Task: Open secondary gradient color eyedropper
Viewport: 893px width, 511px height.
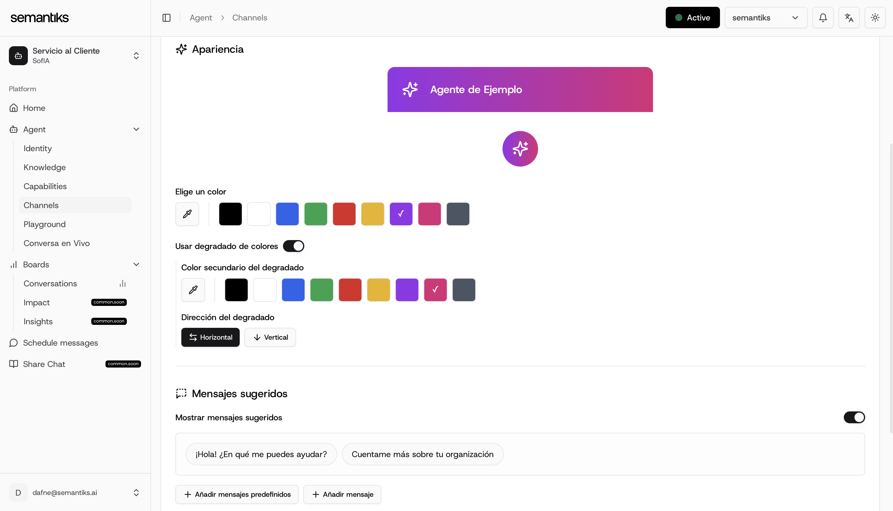Action: click(x=193, y=290)
